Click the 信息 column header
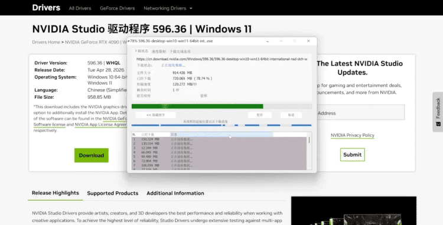The image size is (443, 225). tap(221, 135)
